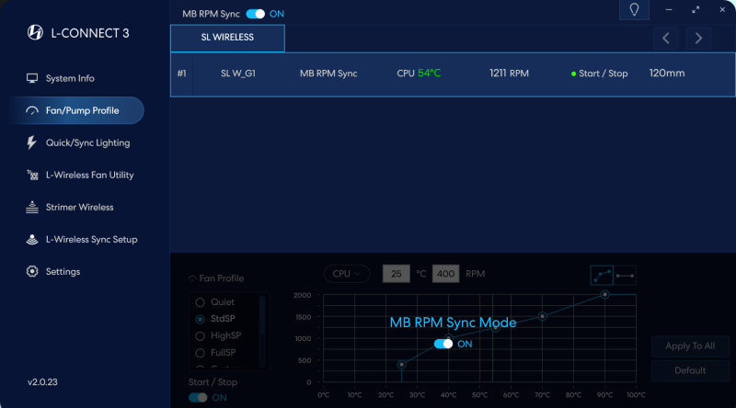Image resolution: width=736 pixels, height=408 pixels.
Task: Maximize the L-Connect window
Action: pyautogui.click(x=696, y=9)
